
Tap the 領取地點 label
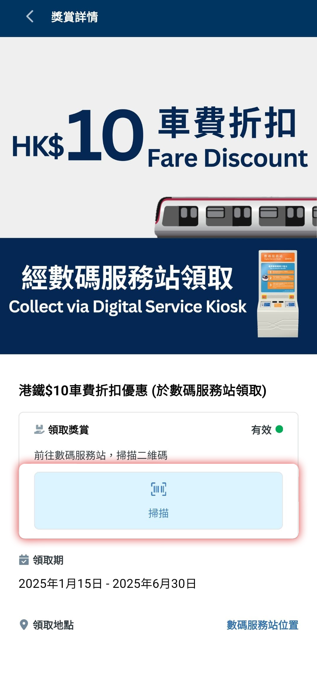click(53, 625)
